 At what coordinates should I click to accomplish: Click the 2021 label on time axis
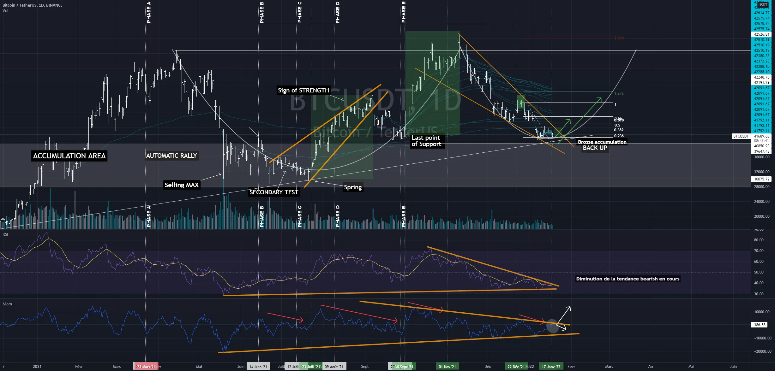coord(37,367)
